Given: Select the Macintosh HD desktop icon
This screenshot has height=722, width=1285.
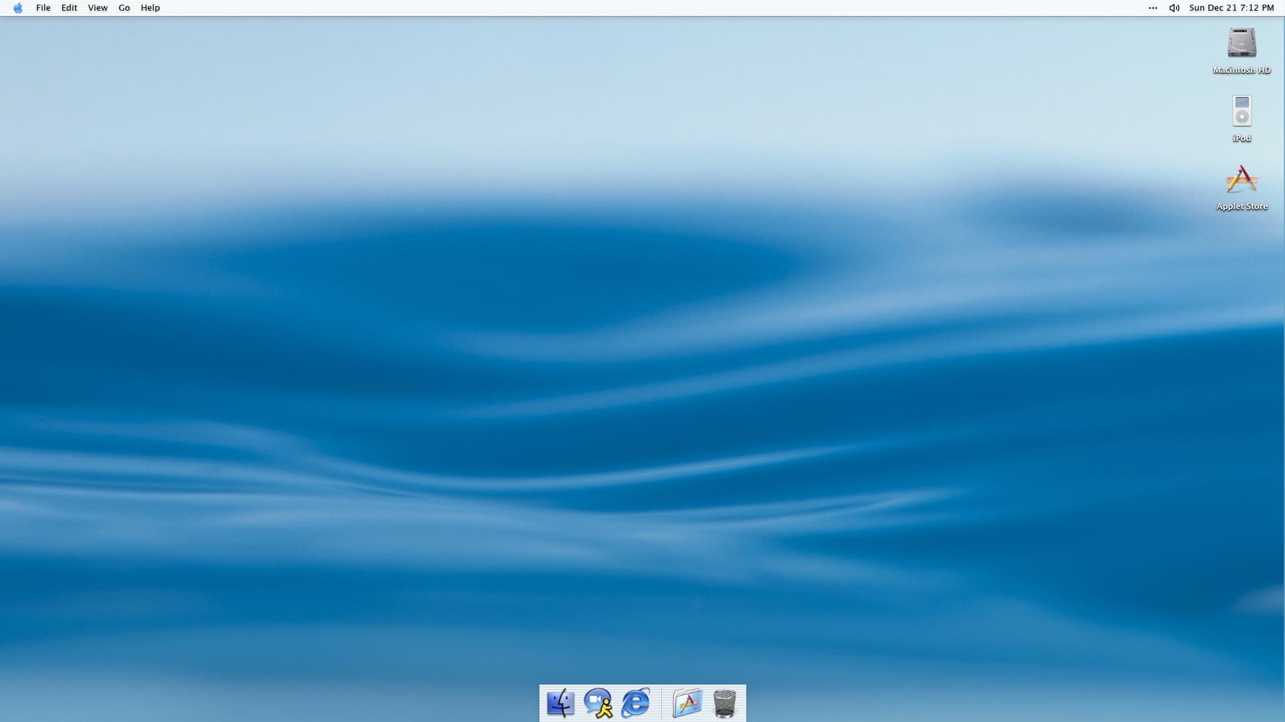Looking at the screenshot, I should (x=1241, y=43).
